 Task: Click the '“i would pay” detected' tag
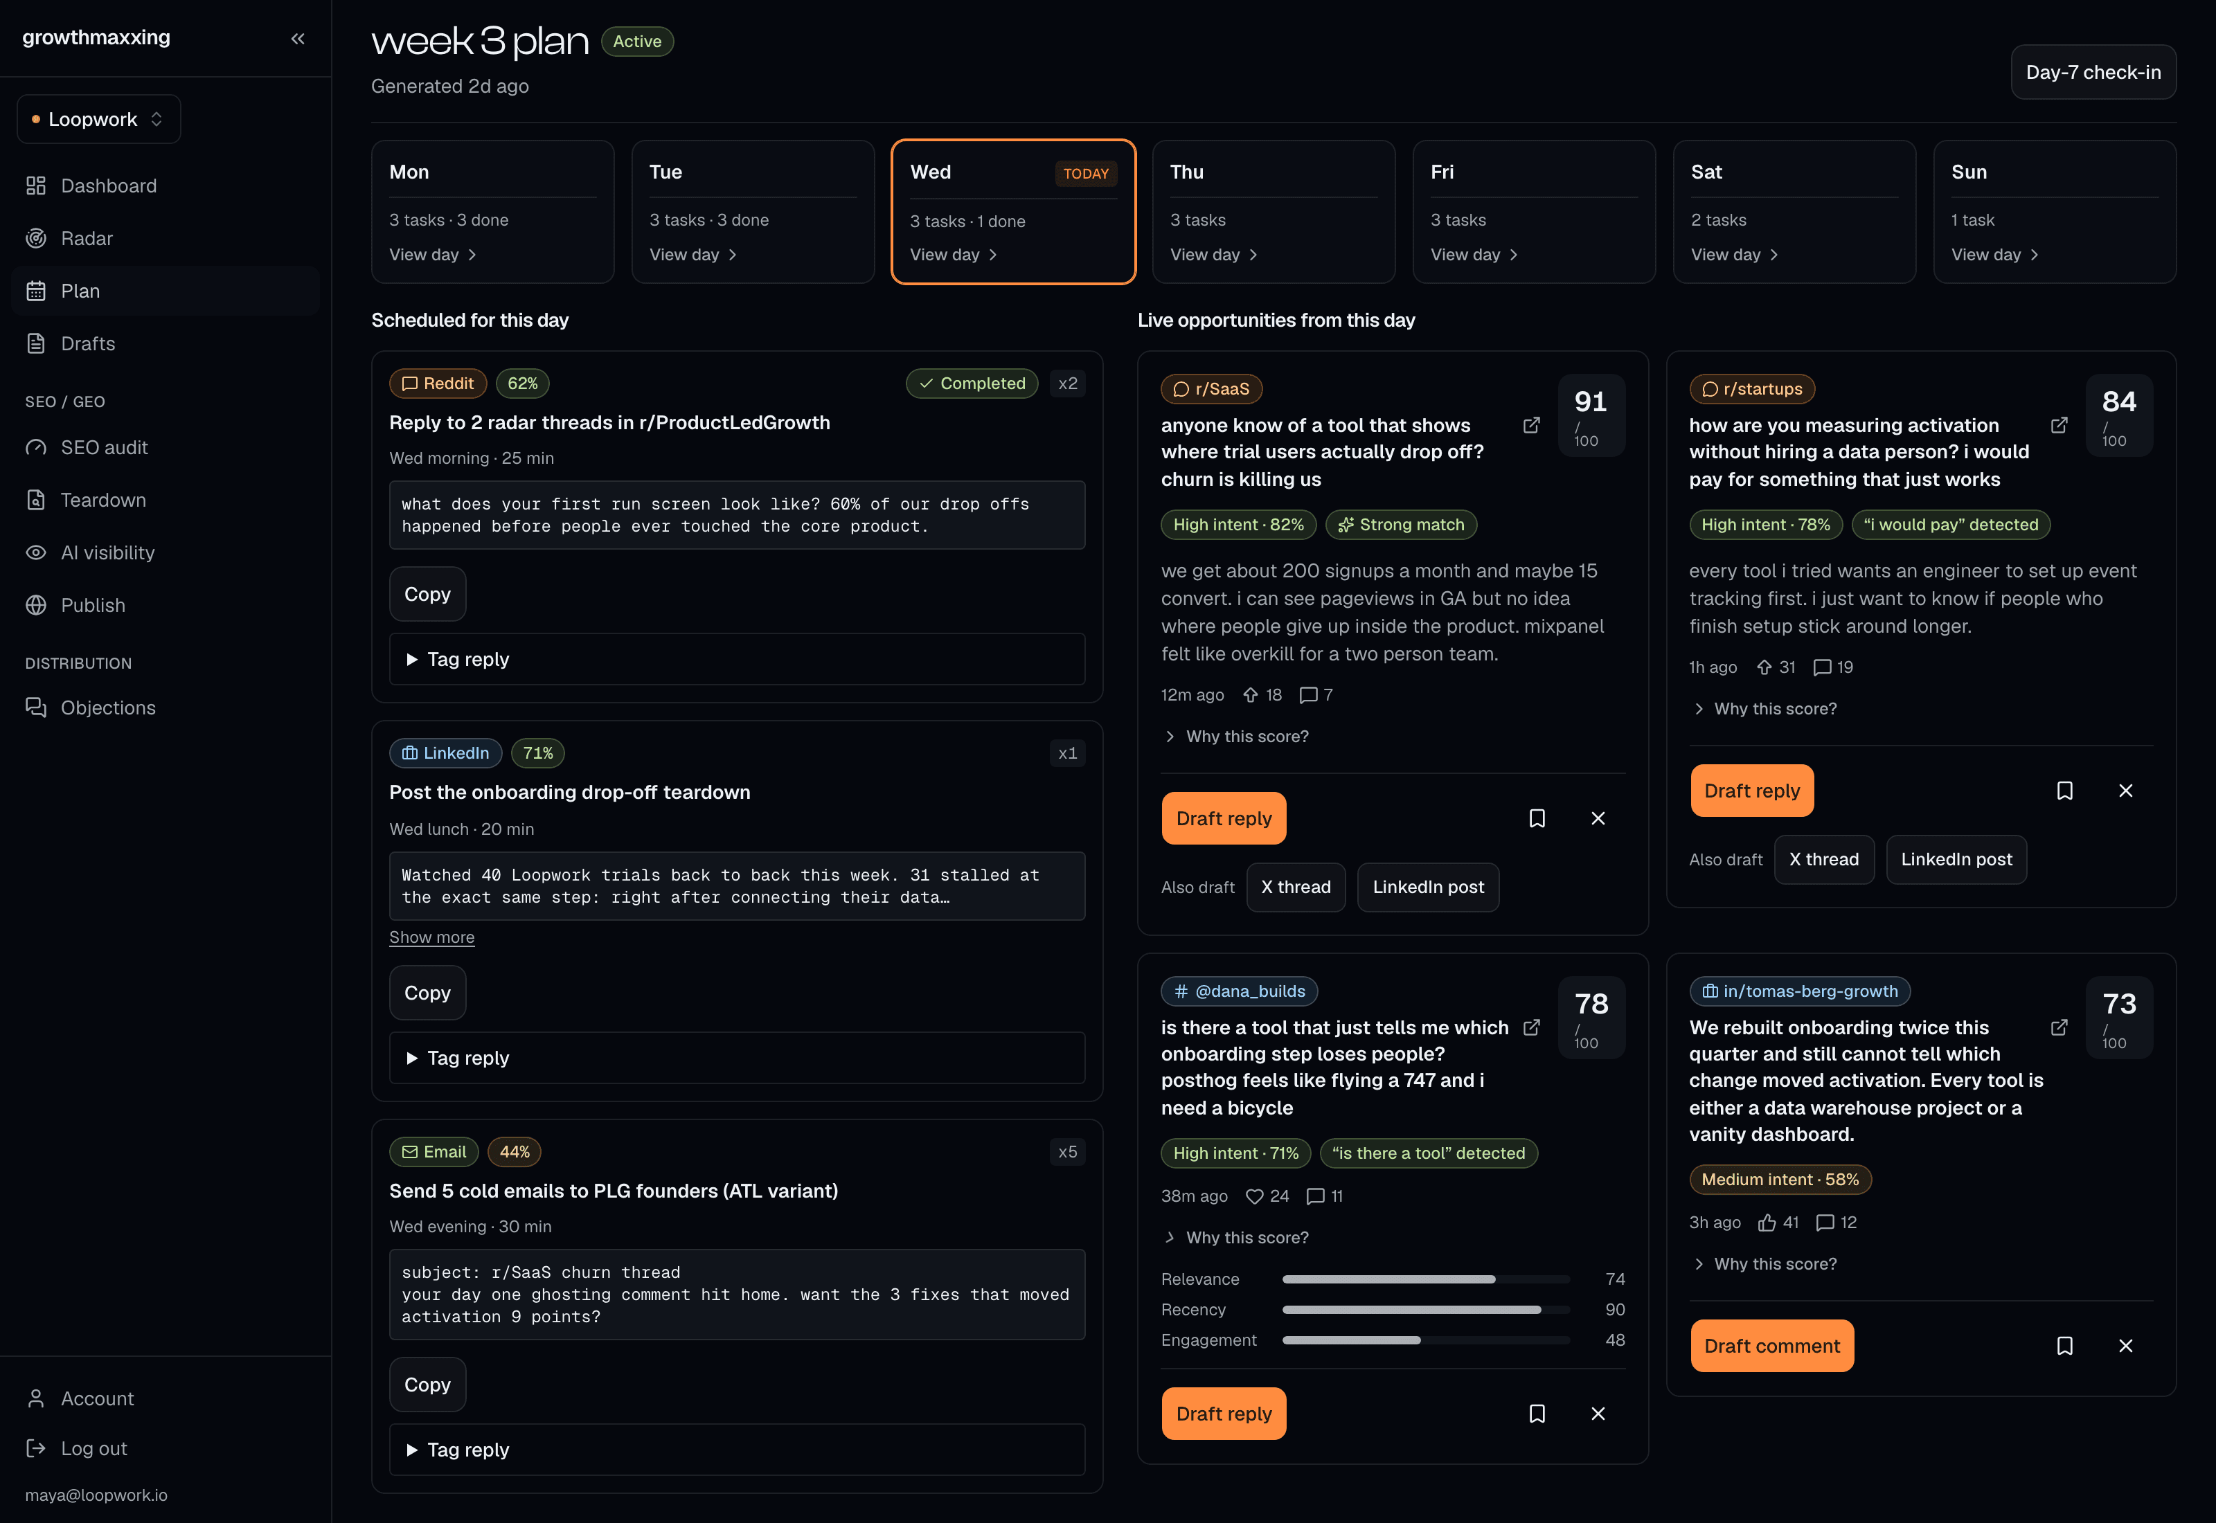1951,524
